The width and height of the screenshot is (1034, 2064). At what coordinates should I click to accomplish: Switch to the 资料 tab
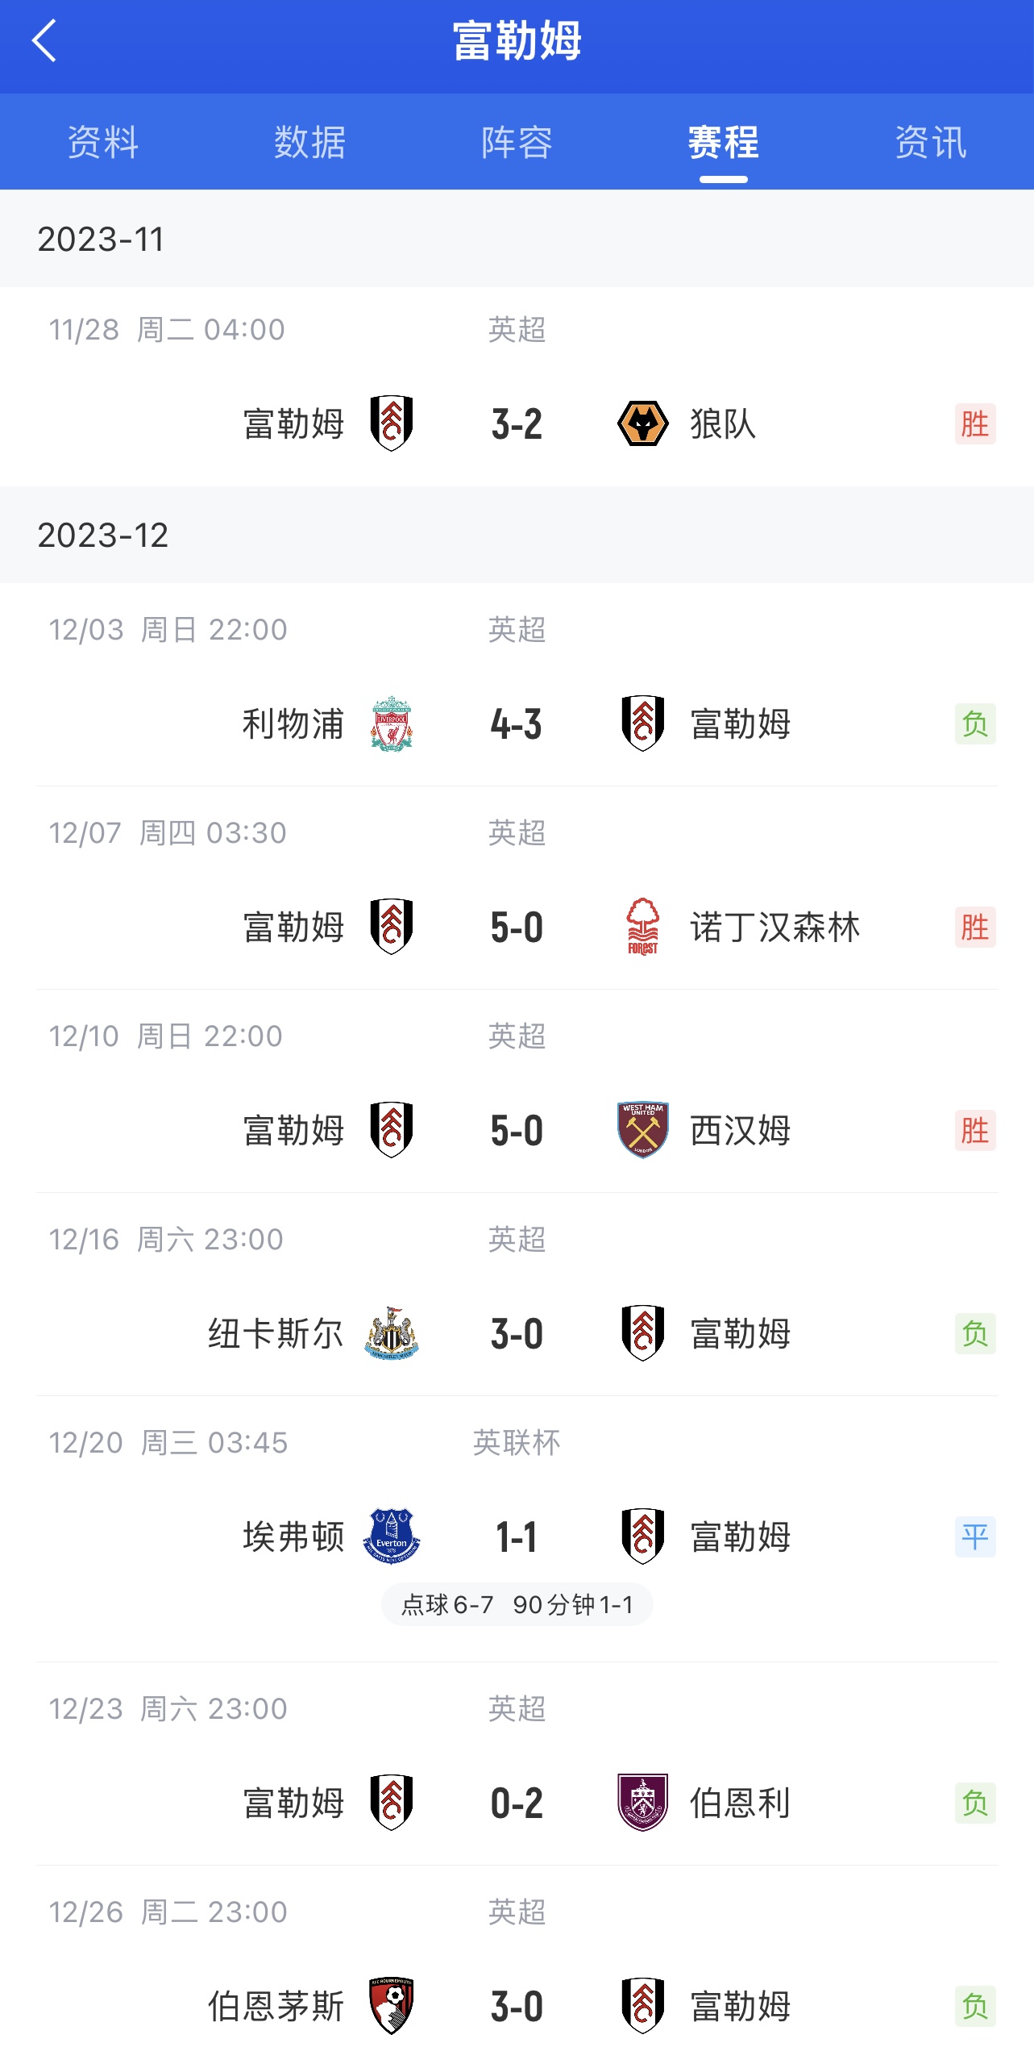(103, 143)
